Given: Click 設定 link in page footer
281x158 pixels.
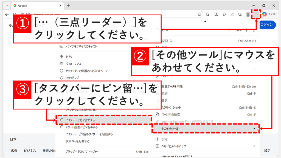Looking at the screenshot, I should pyautogui.click(x=267, y=151).
